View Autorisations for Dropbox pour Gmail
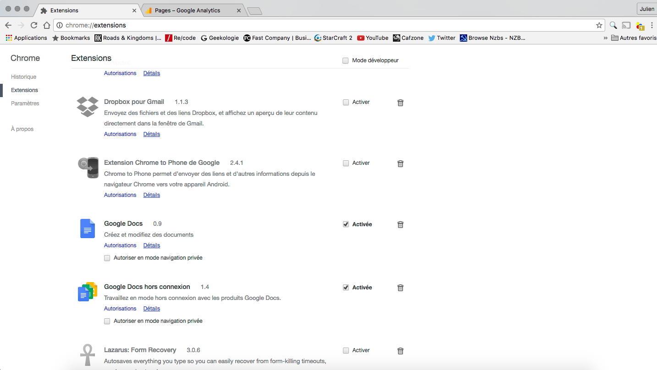This screenshot has width=657, height=370. [120, 134]
